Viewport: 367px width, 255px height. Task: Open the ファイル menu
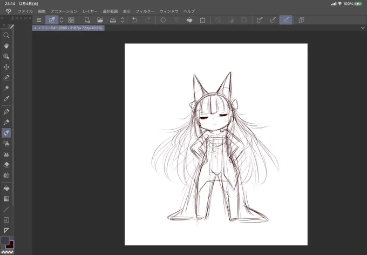point(25,11)
